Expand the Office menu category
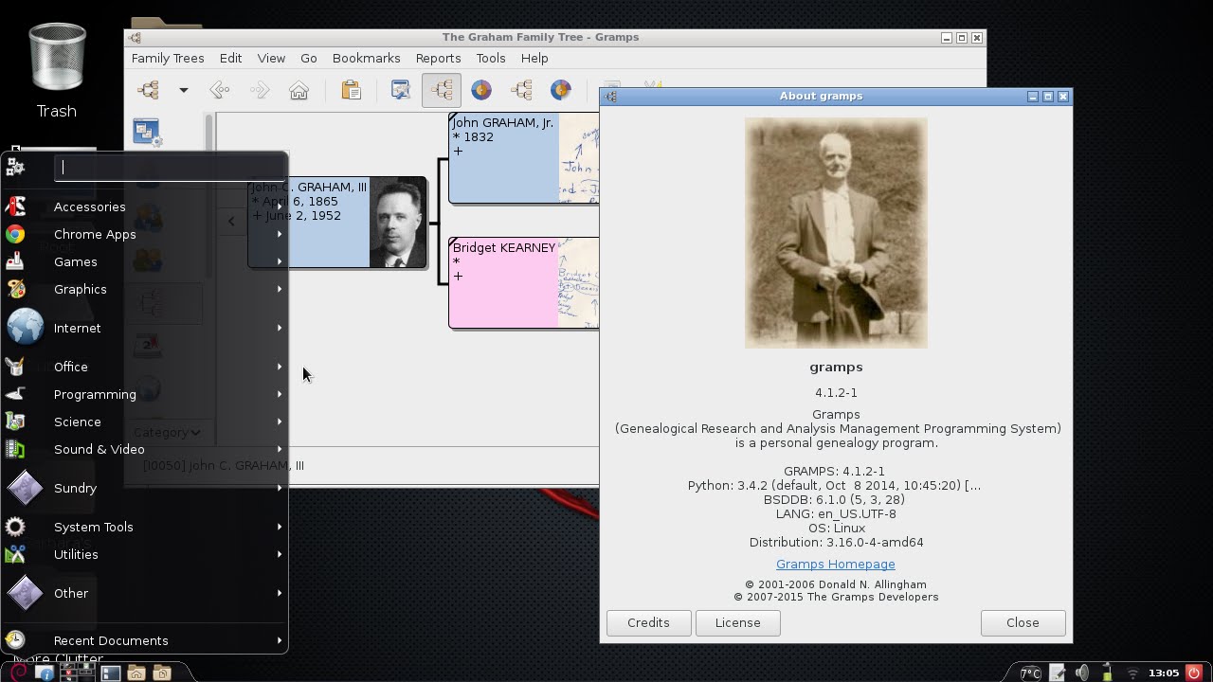Viewport: 1213px width, 682px height. [144, 367]
